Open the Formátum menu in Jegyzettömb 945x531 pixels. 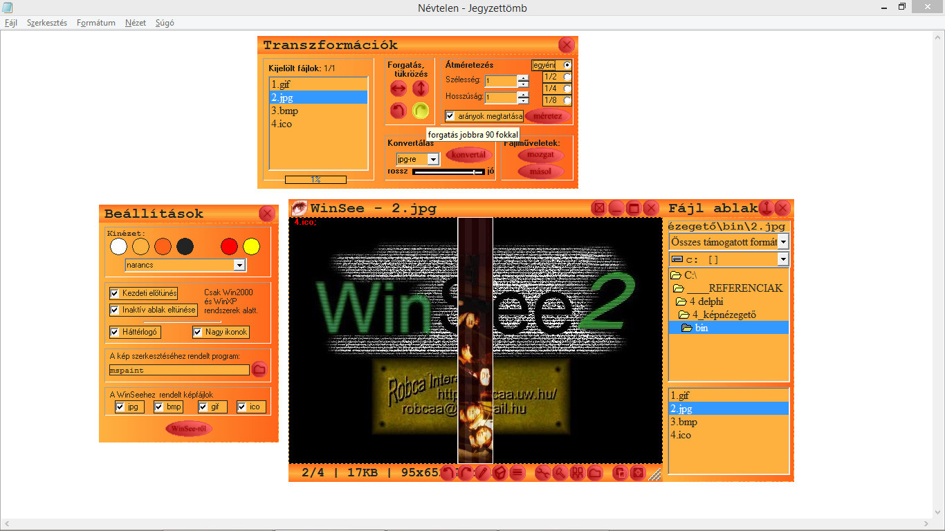click(96, 23)
